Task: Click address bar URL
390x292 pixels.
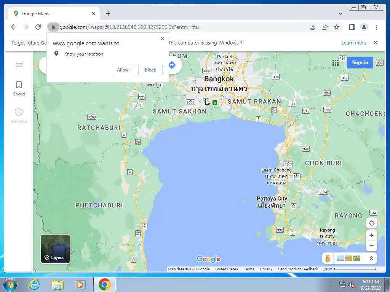Action: tap(129, 27)
